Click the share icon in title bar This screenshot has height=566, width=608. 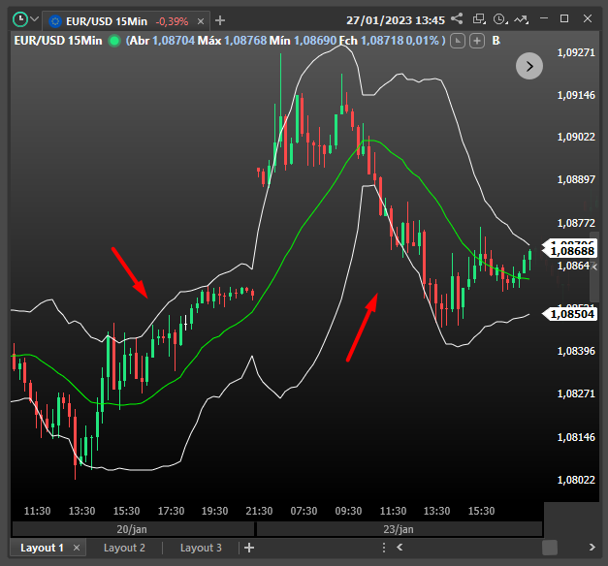click(457, 19)
